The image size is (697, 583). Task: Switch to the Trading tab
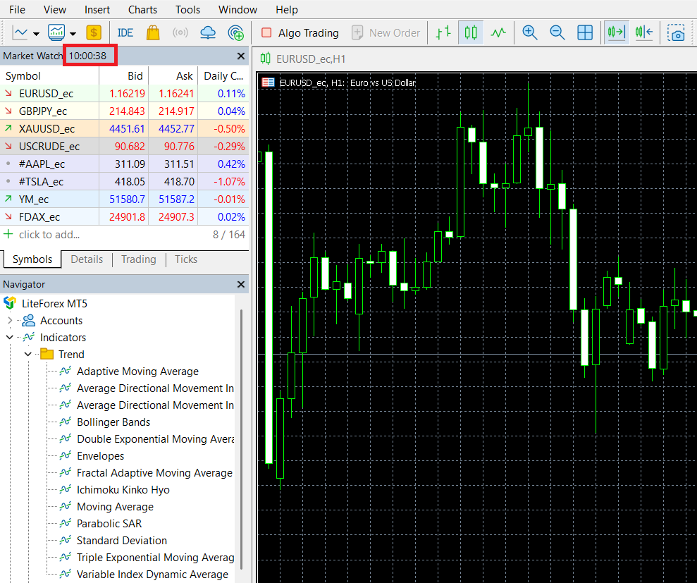[139, 259]
